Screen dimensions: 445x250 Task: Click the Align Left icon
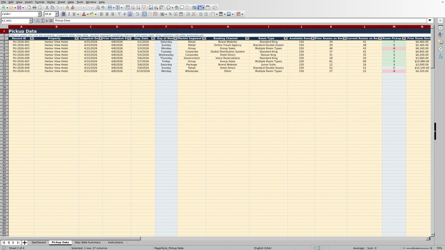(x=101, y=14)
